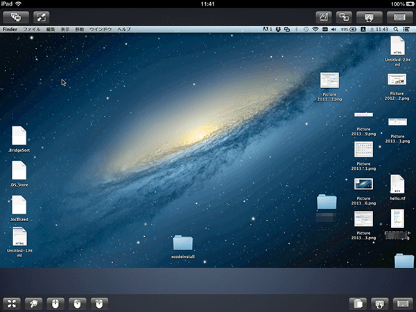Open Spotlight search magnifier

396,29
